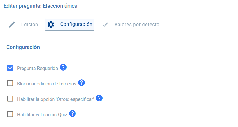Select the Configuración tab label
This screenshot has width=238, height=127.
pos(76,24)
